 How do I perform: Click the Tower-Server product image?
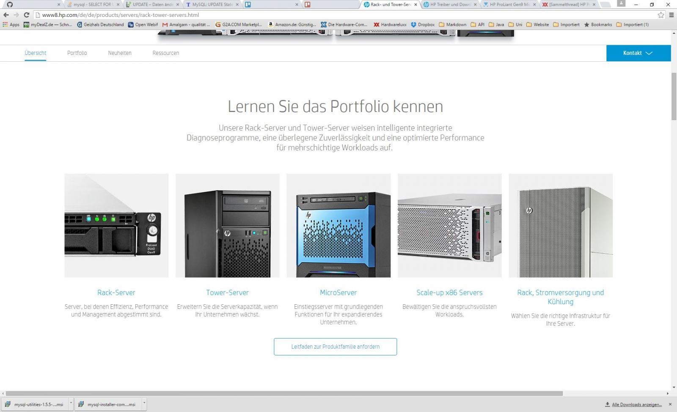pyautogui.click(x=227, y=226)
